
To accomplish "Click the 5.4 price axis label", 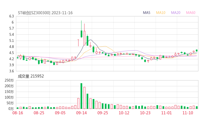I will (11, 34).
